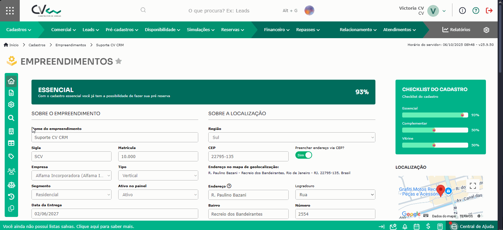Open the Ativo no painel dropdown

pos(158,195)
